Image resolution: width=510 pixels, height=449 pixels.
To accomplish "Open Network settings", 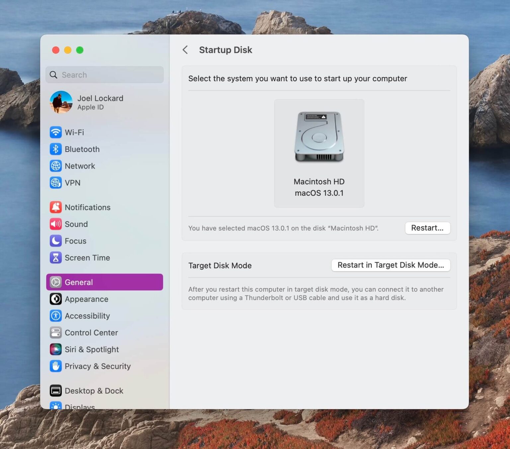I will 80,166.
